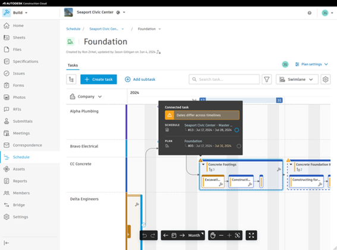Click the redo arrow in bottom toolbar
This screenshot has width=337, height=250.
point(153,236)
